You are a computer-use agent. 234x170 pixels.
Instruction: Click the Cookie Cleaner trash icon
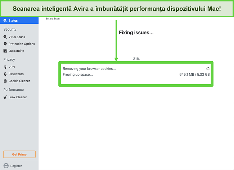tap(5, 81)
